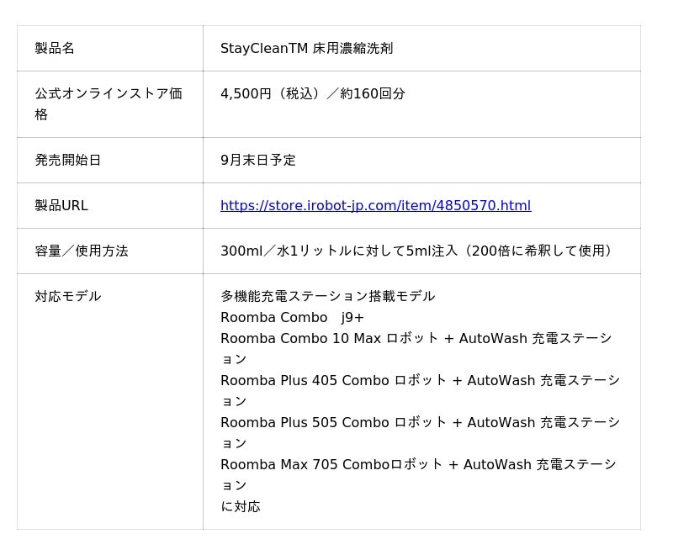673x555 pixels.
Task: Click the 製品名 row label
Action: click(x=55, y=49)
